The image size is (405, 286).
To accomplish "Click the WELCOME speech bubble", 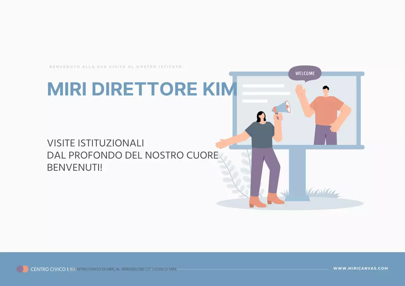I will click(x=305, y=73).
